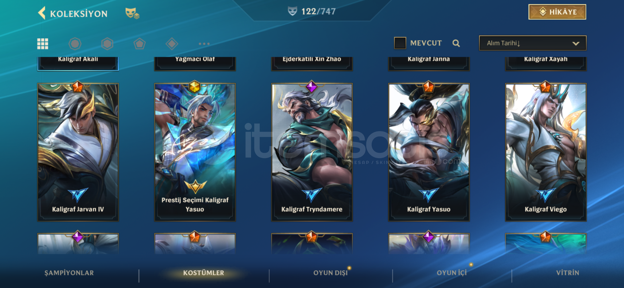The height and width of the screenshot is (288, 624).
Task: Toggle the Mevcut checkbox
Action: pos(400,43)
